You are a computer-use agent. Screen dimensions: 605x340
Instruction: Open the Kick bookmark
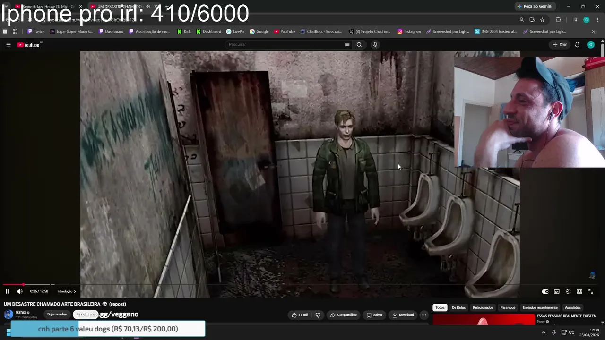184,32
